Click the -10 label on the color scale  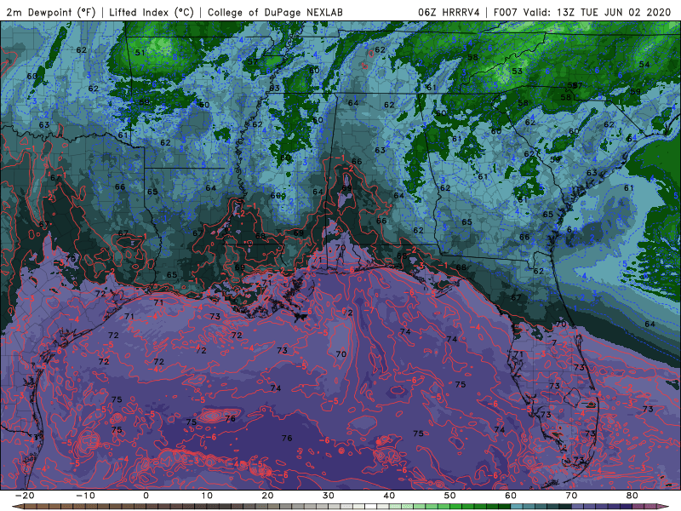(85, 496)
